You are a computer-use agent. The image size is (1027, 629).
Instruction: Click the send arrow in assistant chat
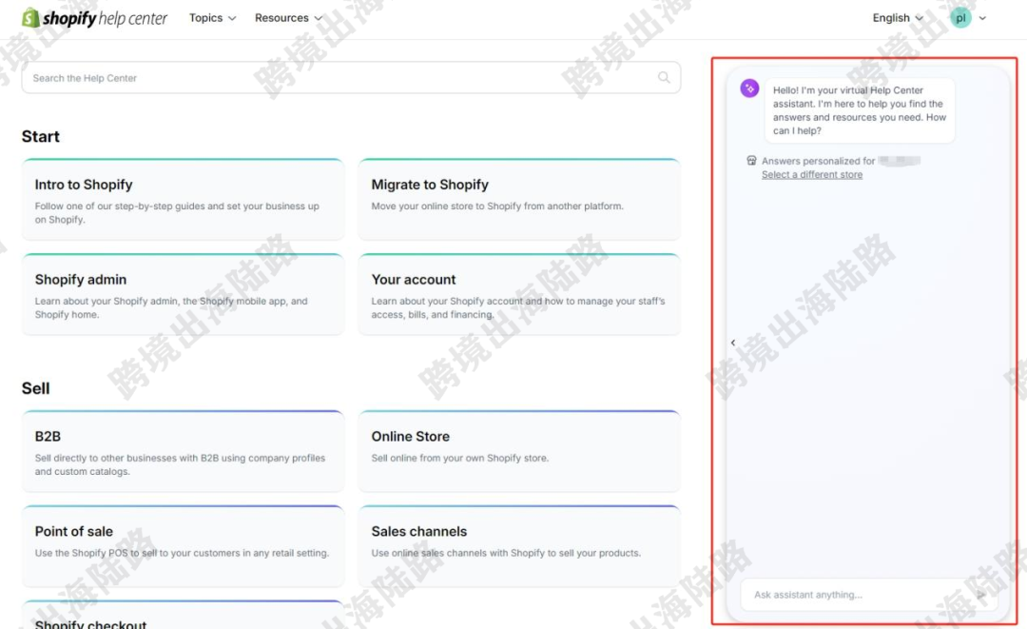(981, 595)
